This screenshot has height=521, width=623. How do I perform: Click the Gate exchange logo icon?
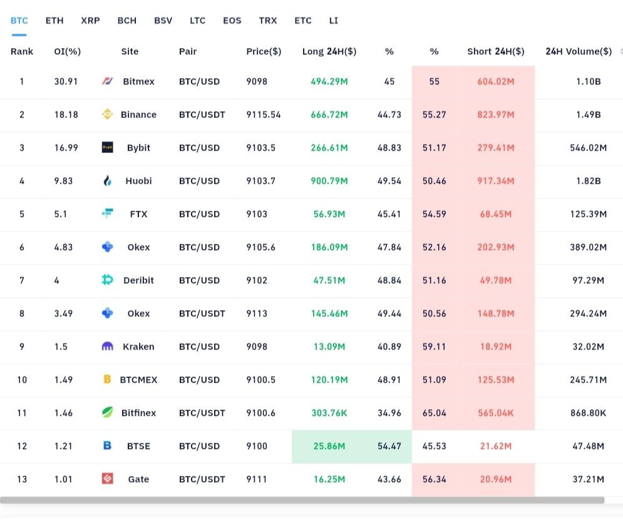click(107, 479)
